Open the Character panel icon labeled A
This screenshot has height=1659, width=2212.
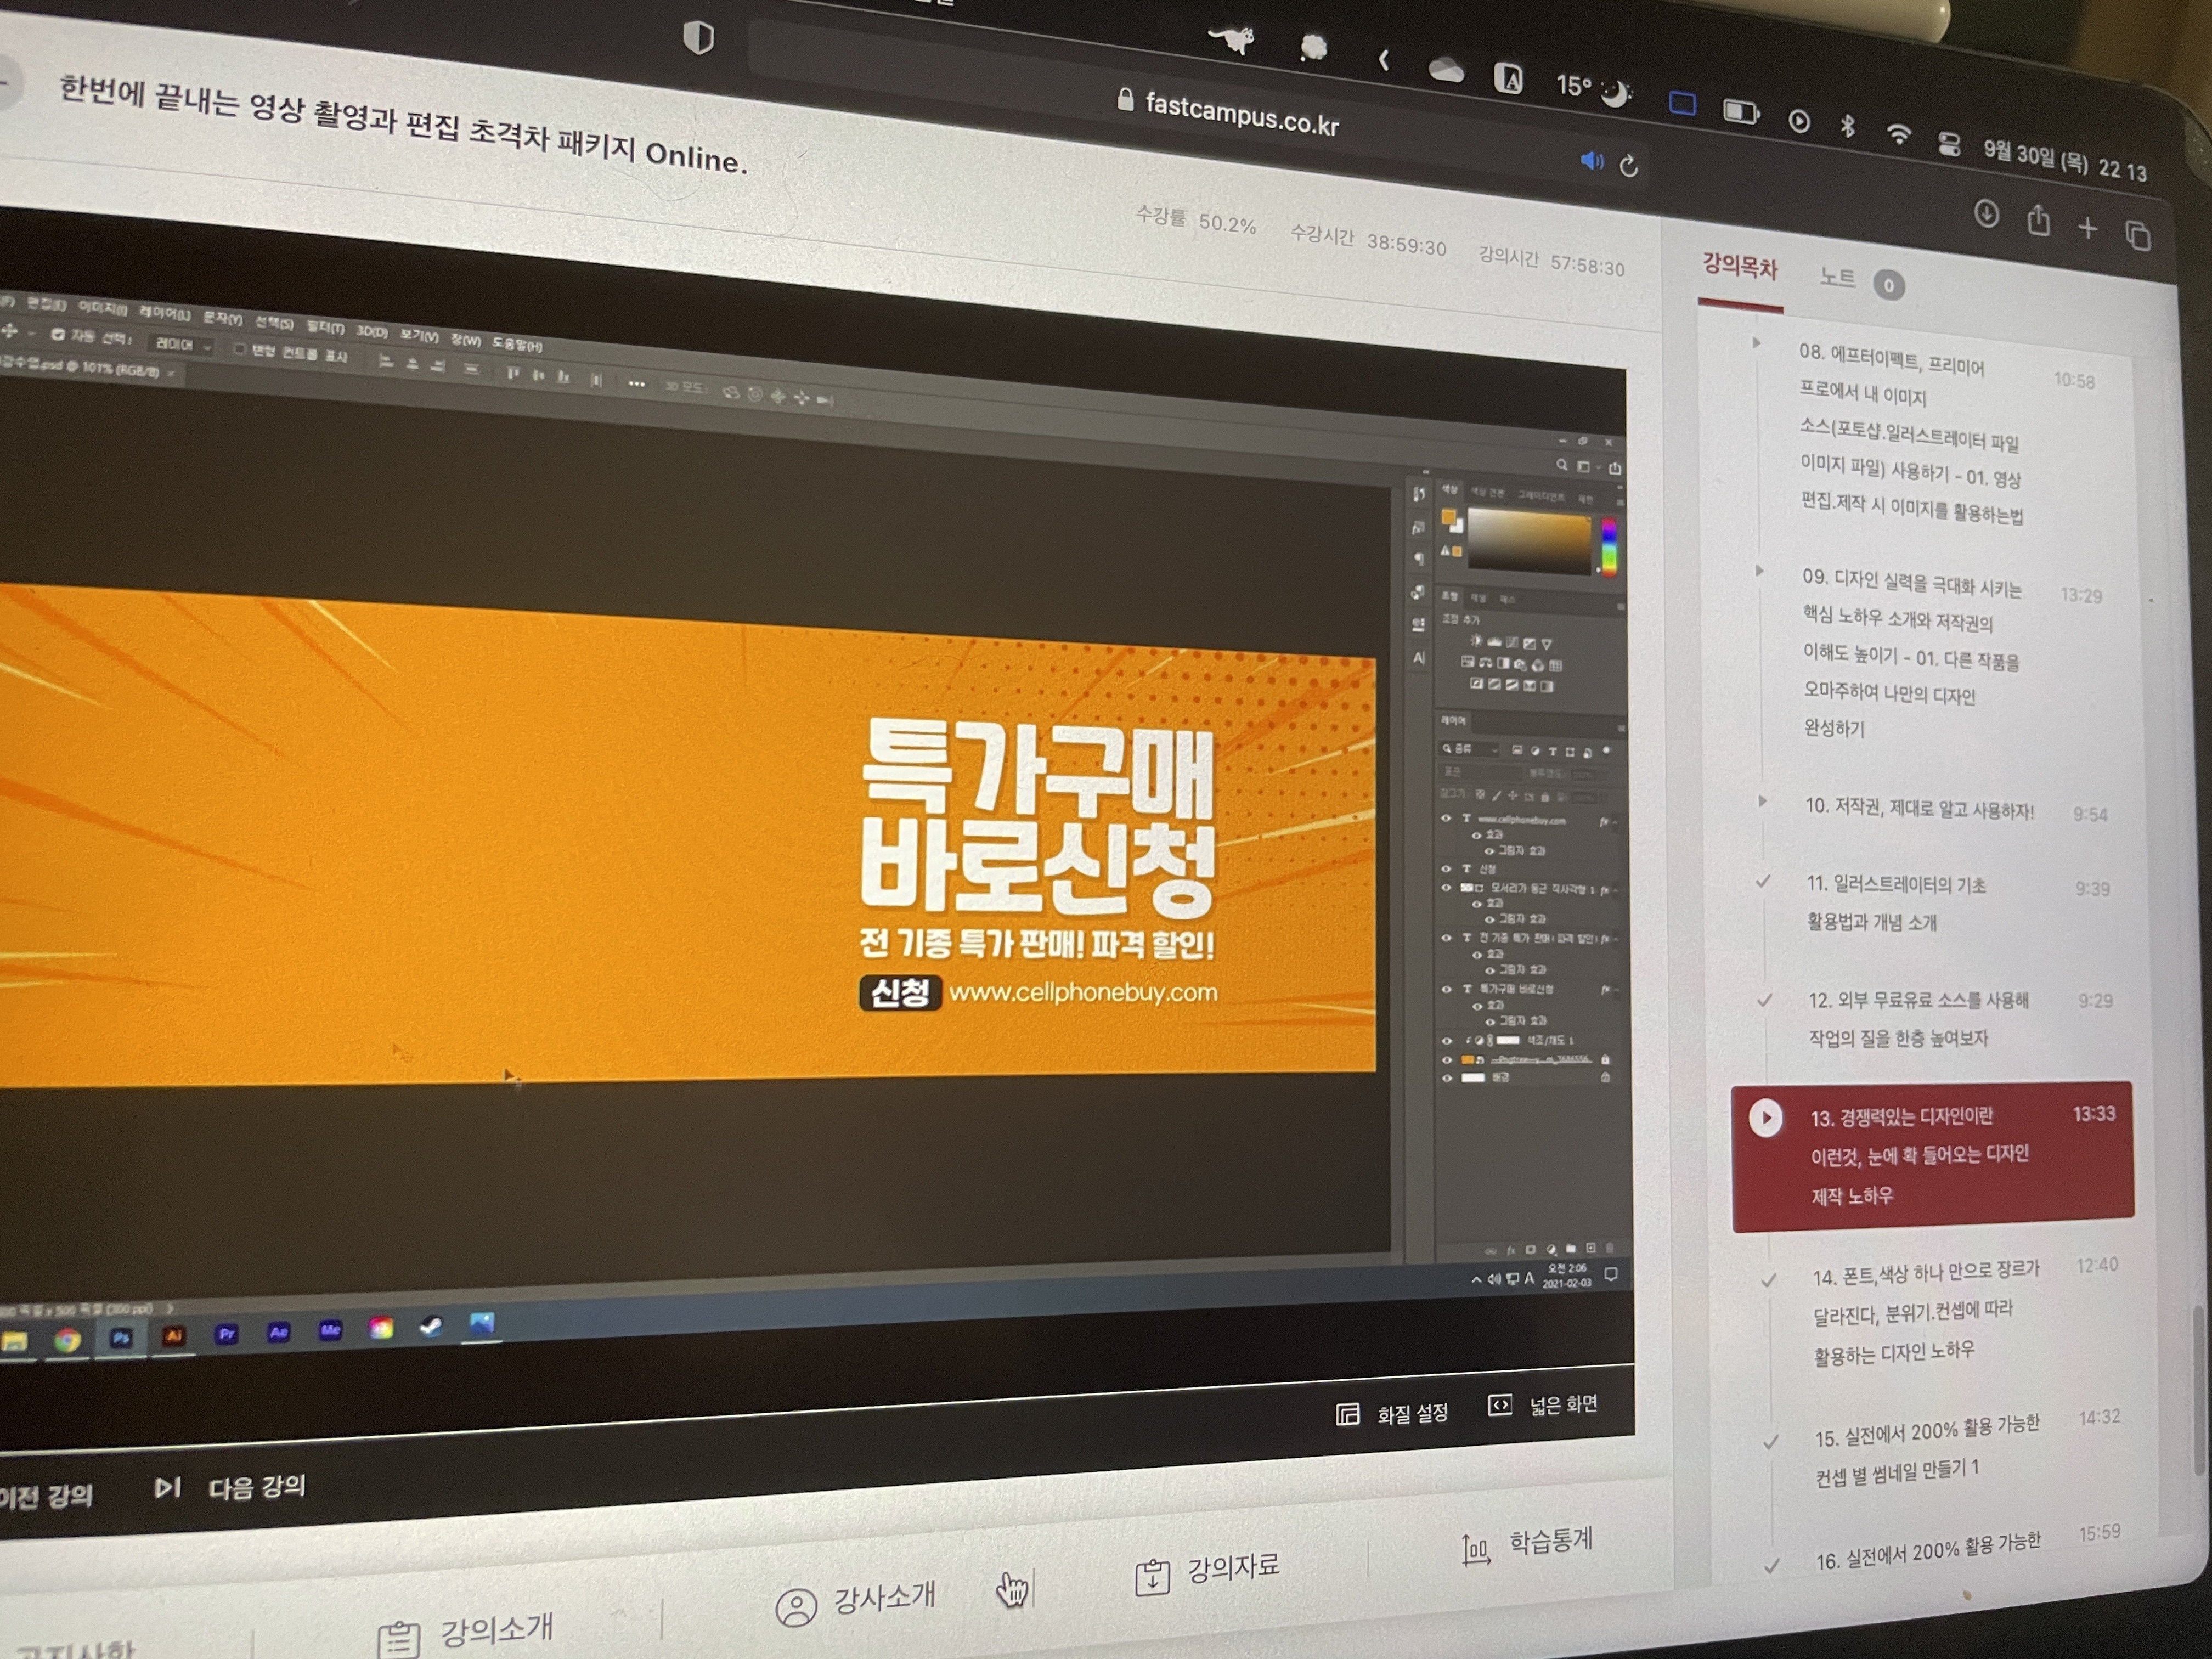(1419, 658)
